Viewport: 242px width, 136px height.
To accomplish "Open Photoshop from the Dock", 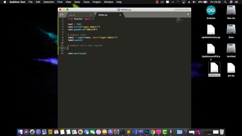I will pos(147,132).
